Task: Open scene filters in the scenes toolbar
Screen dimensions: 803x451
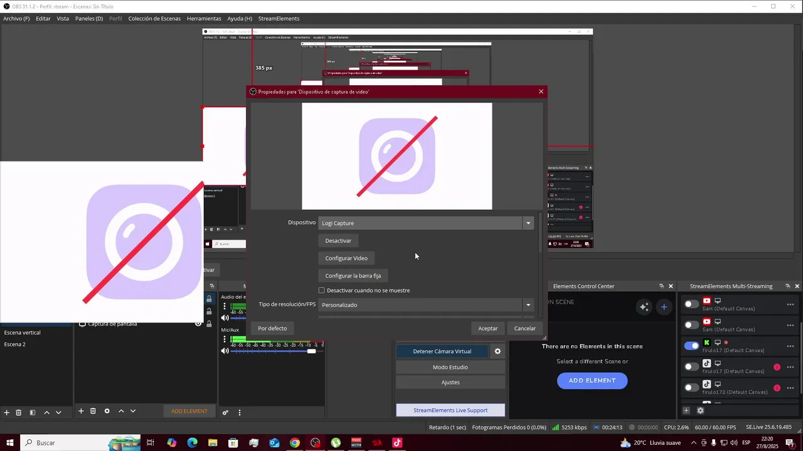Action: 33,412
